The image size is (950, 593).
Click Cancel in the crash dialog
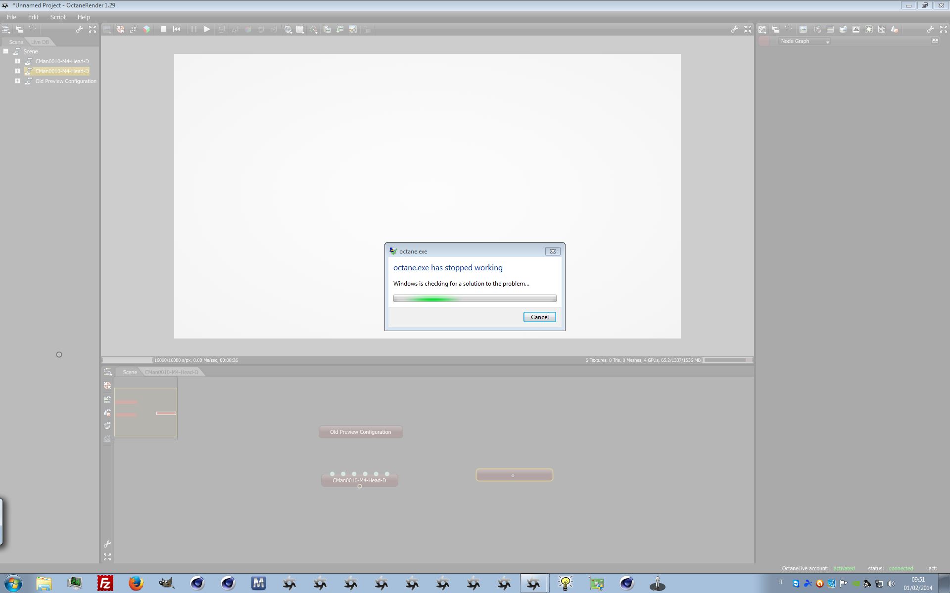coord(539,317)
